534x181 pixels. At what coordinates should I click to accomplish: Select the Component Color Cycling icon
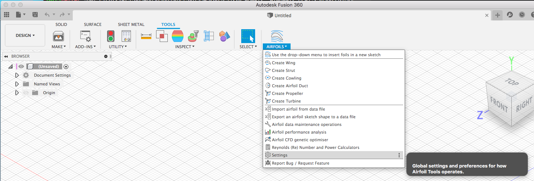(193, 36)
